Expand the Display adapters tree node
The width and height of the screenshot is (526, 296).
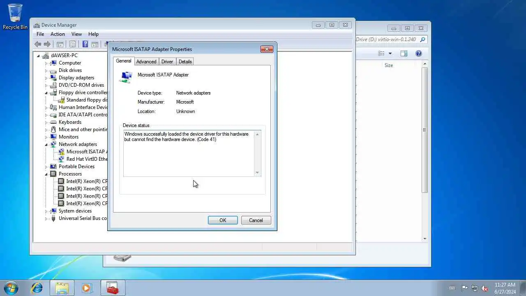tap(46, 78)
